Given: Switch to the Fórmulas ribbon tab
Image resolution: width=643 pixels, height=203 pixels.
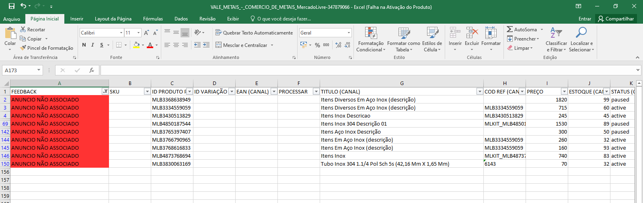Looking at the screenshot, I should (153, 19).
